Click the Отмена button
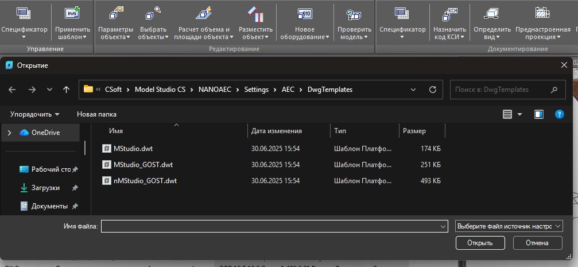This screenshot has width=578, height=267. click(x=536, y=243)
